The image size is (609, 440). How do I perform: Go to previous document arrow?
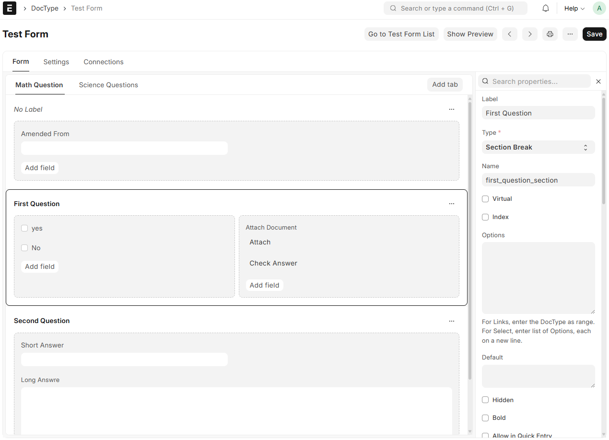coord(510,34)
